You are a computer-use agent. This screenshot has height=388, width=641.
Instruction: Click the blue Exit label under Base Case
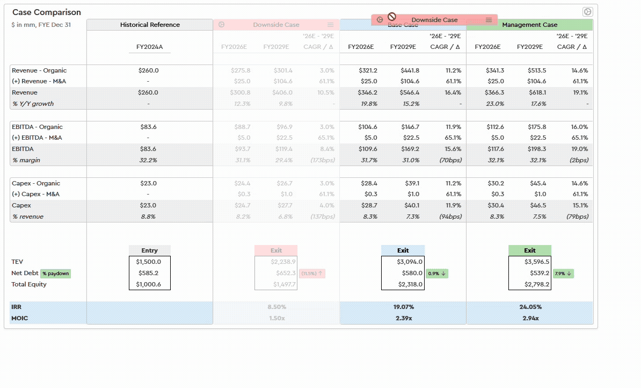coord(403,250)
